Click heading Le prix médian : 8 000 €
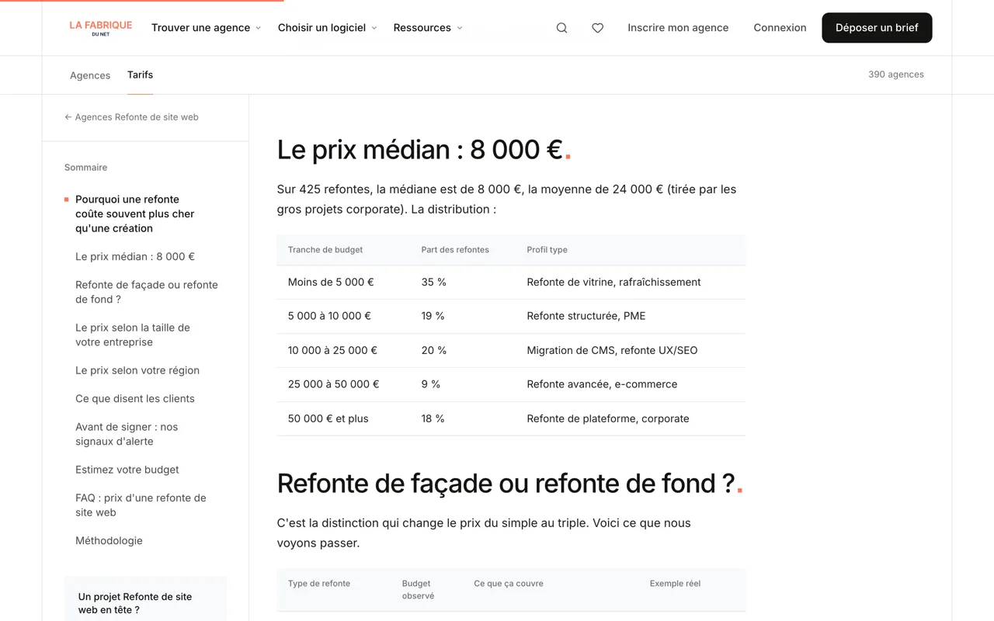Image resolution: width=994 pixels, height=621 pixels. (424, 149)
